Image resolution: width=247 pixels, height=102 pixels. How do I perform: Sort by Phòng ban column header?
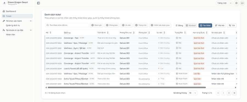[x=144, y=33]
